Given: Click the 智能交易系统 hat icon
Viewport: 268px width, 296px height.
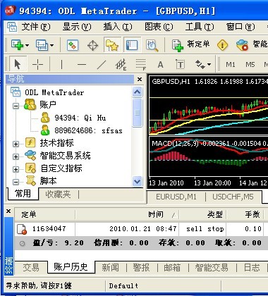Looking at the screenshot, I should point(30,155).
